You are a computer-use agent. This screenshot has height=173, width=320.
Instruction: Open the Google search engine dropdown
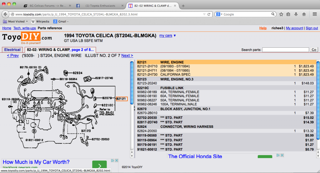click(219, 14)
